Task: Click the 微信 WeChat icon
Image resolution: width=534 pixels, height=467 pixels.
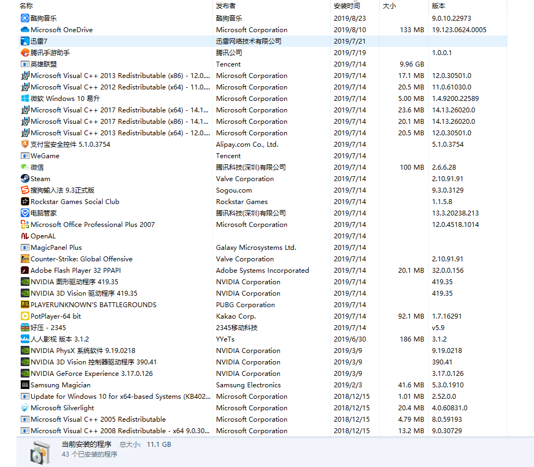Action: click(25, 167)
